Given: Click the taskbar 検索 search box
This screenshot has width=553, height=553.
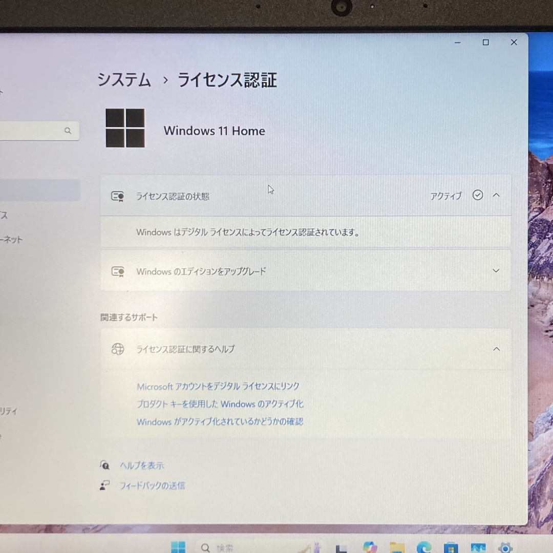Looking at the screenshot, I should click(x=260, y=547).
